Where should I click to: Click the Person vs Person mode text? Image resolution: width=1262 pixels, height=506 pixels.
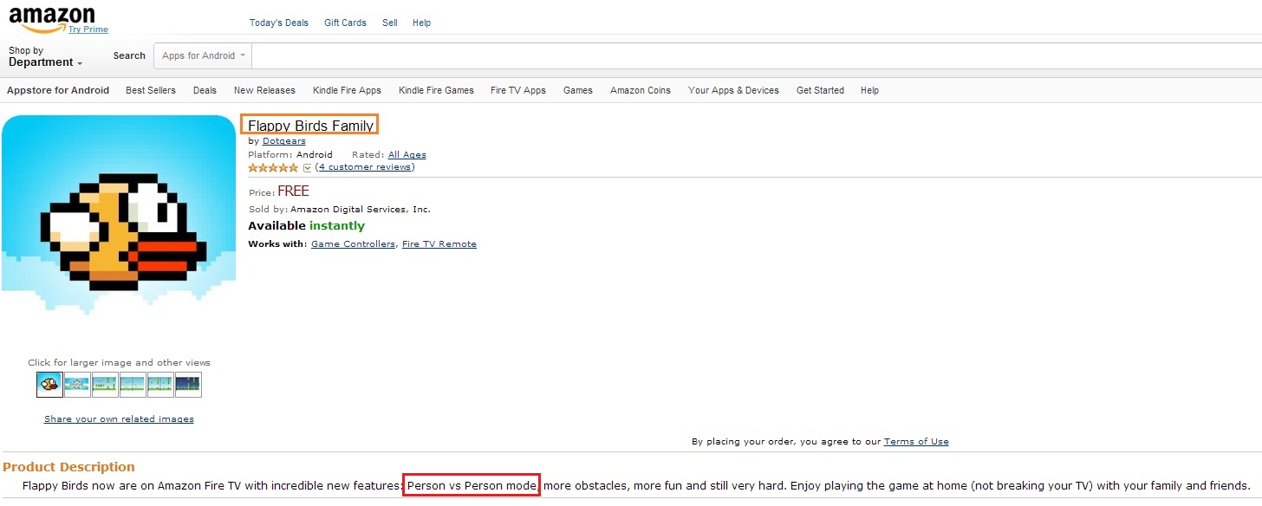point(472,485)
